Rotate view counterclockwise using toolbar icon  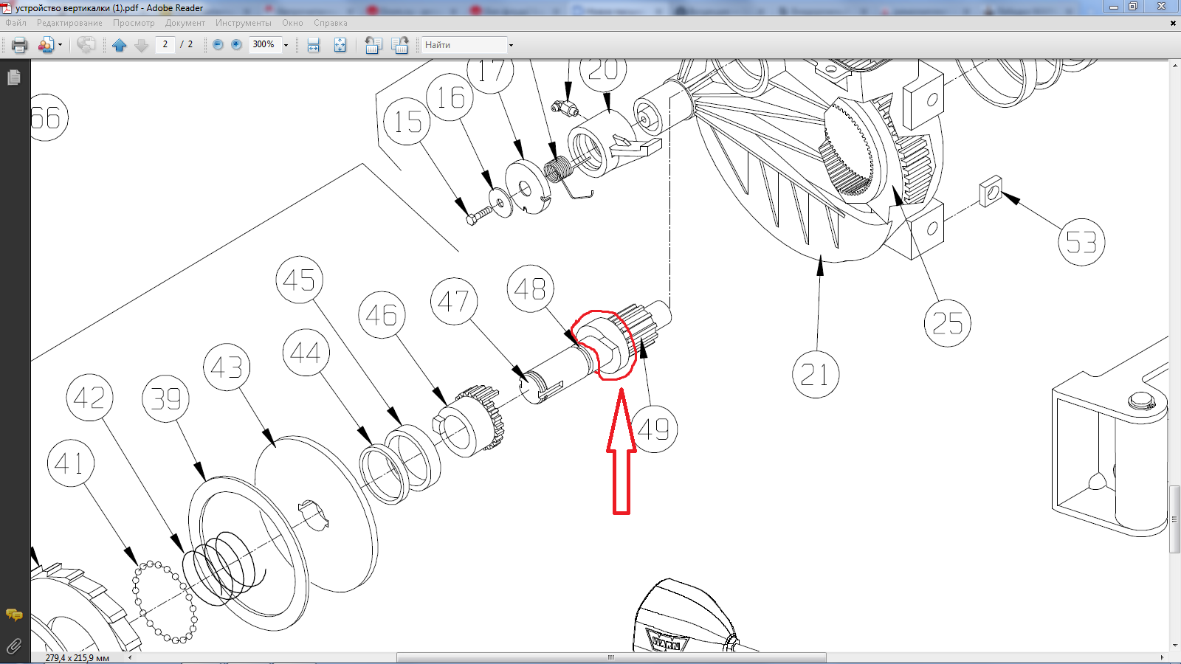pyautogui.click(x=373, y=45)
